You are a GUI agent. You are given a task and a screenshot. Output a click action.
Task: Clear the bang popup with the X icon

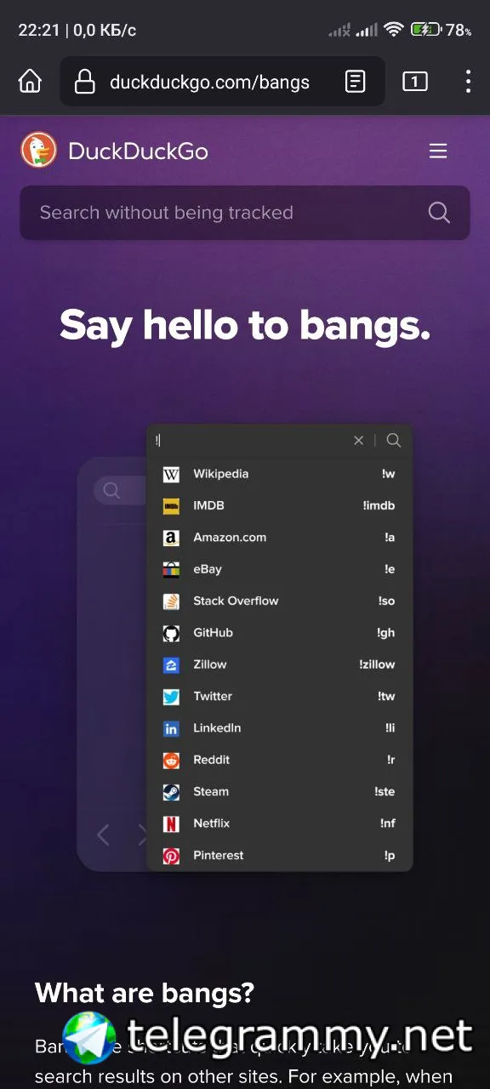click(x=359, y=440)
